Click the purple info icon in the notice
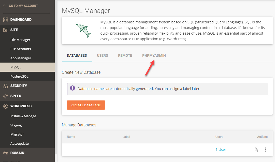Viewport: 275px width, 162px height. point(73,88)
